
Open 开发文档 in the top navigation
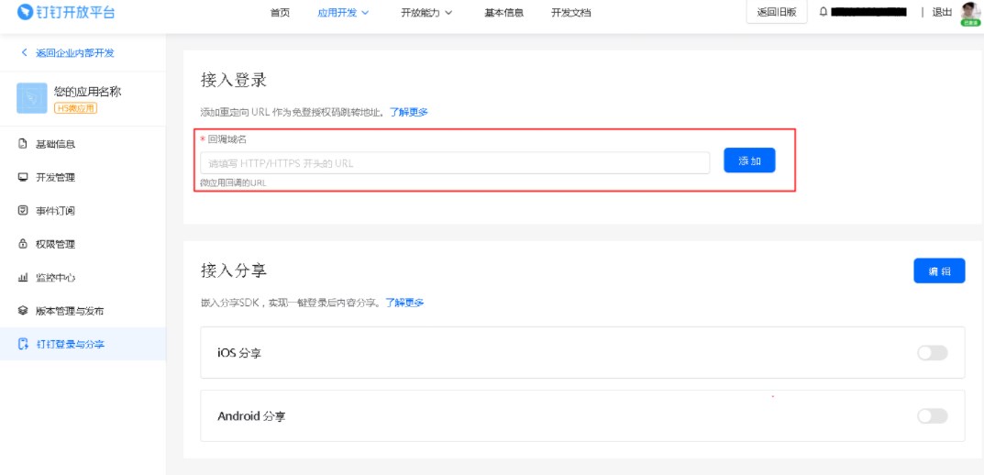tap(570, 13)
